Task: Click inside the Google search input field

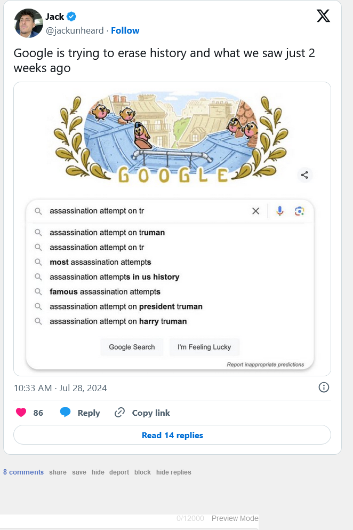Action: [x=133, y=211]
